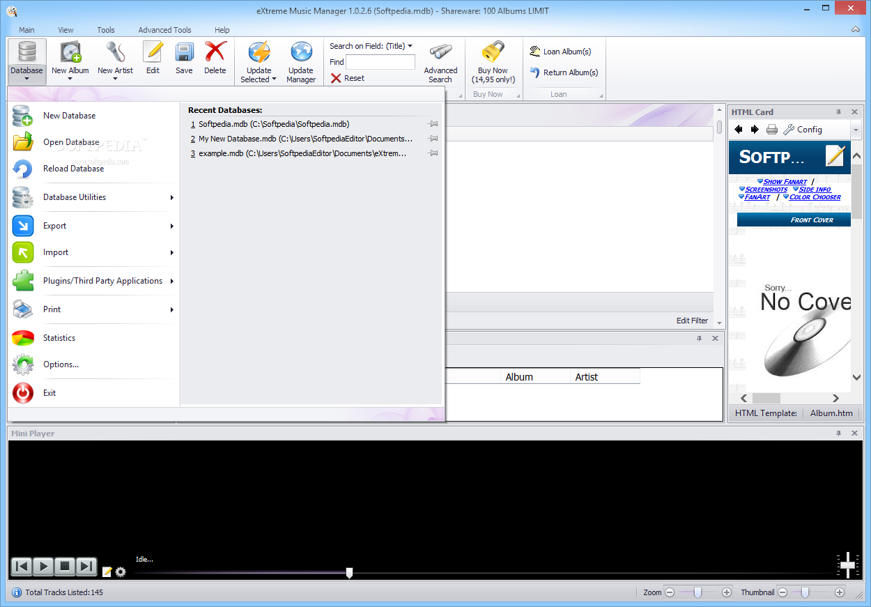
Task: Click the edit note icon in HTML card
Action: [x=835, y=155]
